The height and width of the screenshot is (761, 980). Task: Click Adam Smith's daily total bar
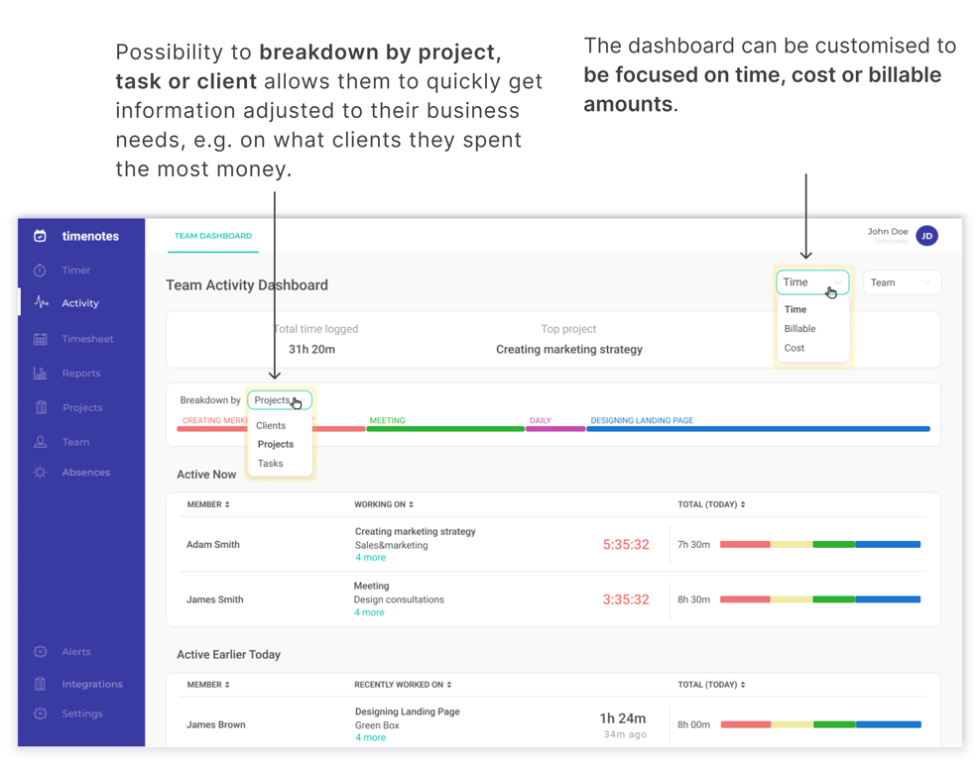820,545
